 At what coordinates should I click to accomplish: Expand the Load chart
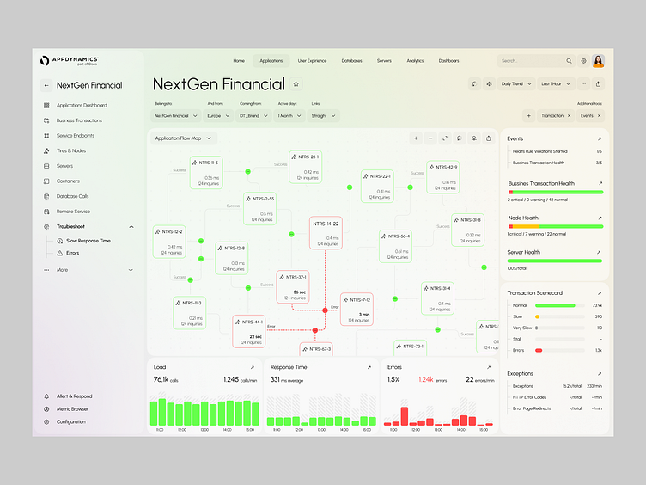(253, 367)
